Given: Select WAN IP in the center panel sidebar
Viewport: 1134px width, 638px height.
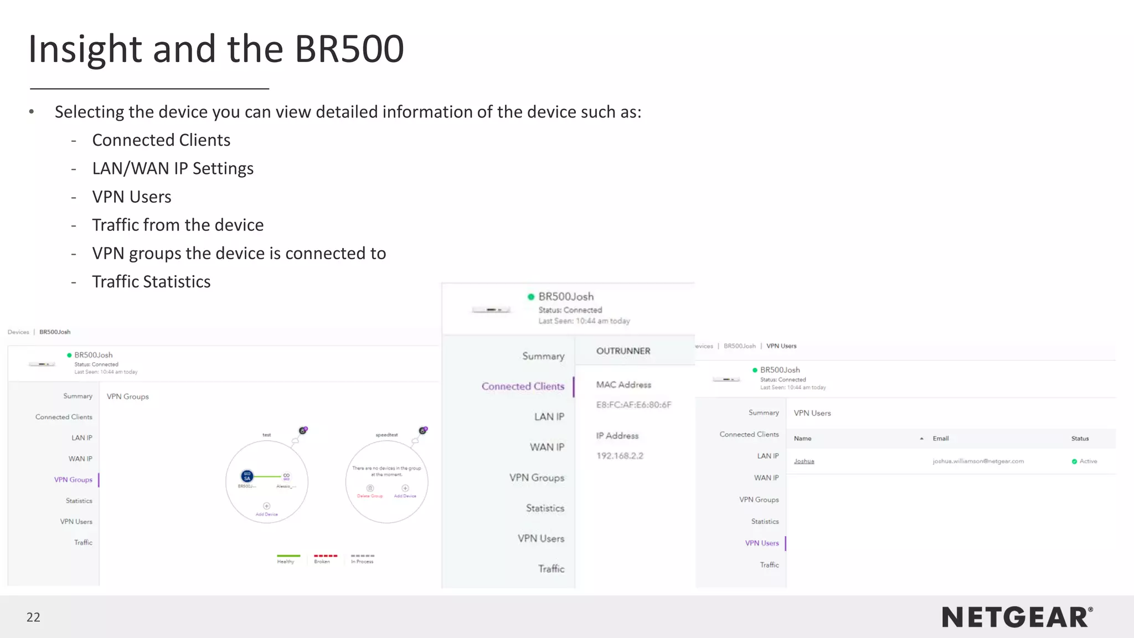Looking at the screenshot, I should pyautogui.click(x=547, y=447).
